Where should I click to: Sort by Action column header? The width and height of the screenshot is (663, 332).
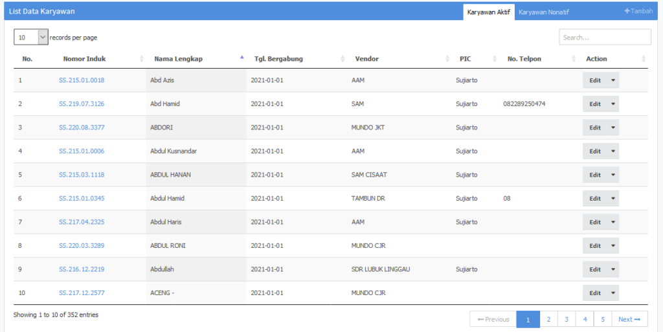point(612,59)
